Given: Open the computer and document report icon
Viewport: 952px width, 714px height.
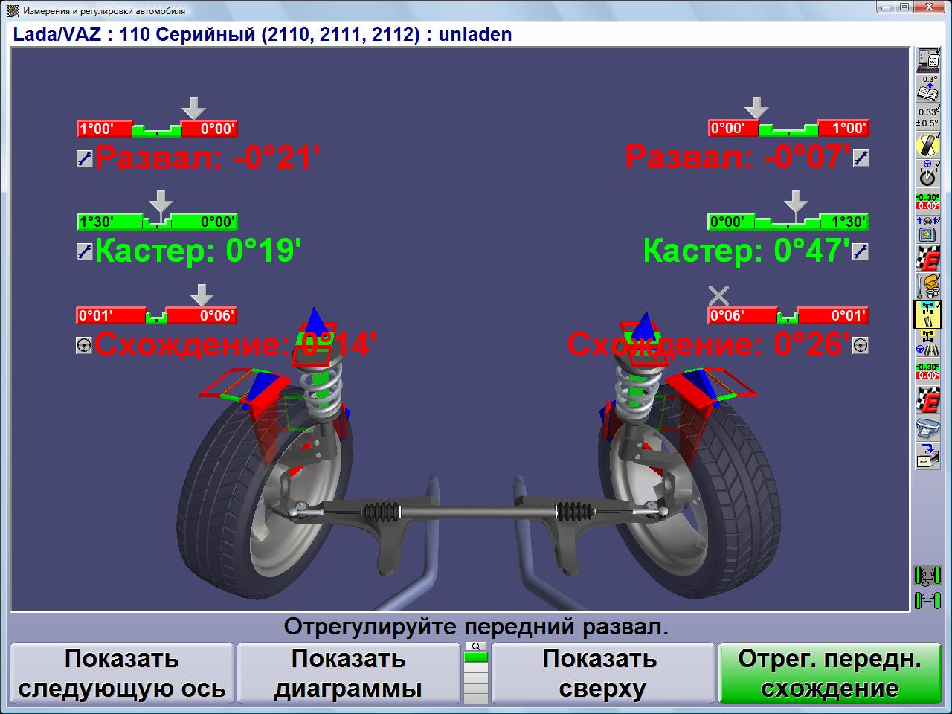Looking at the screenshot, I should (x=927, y=59).
